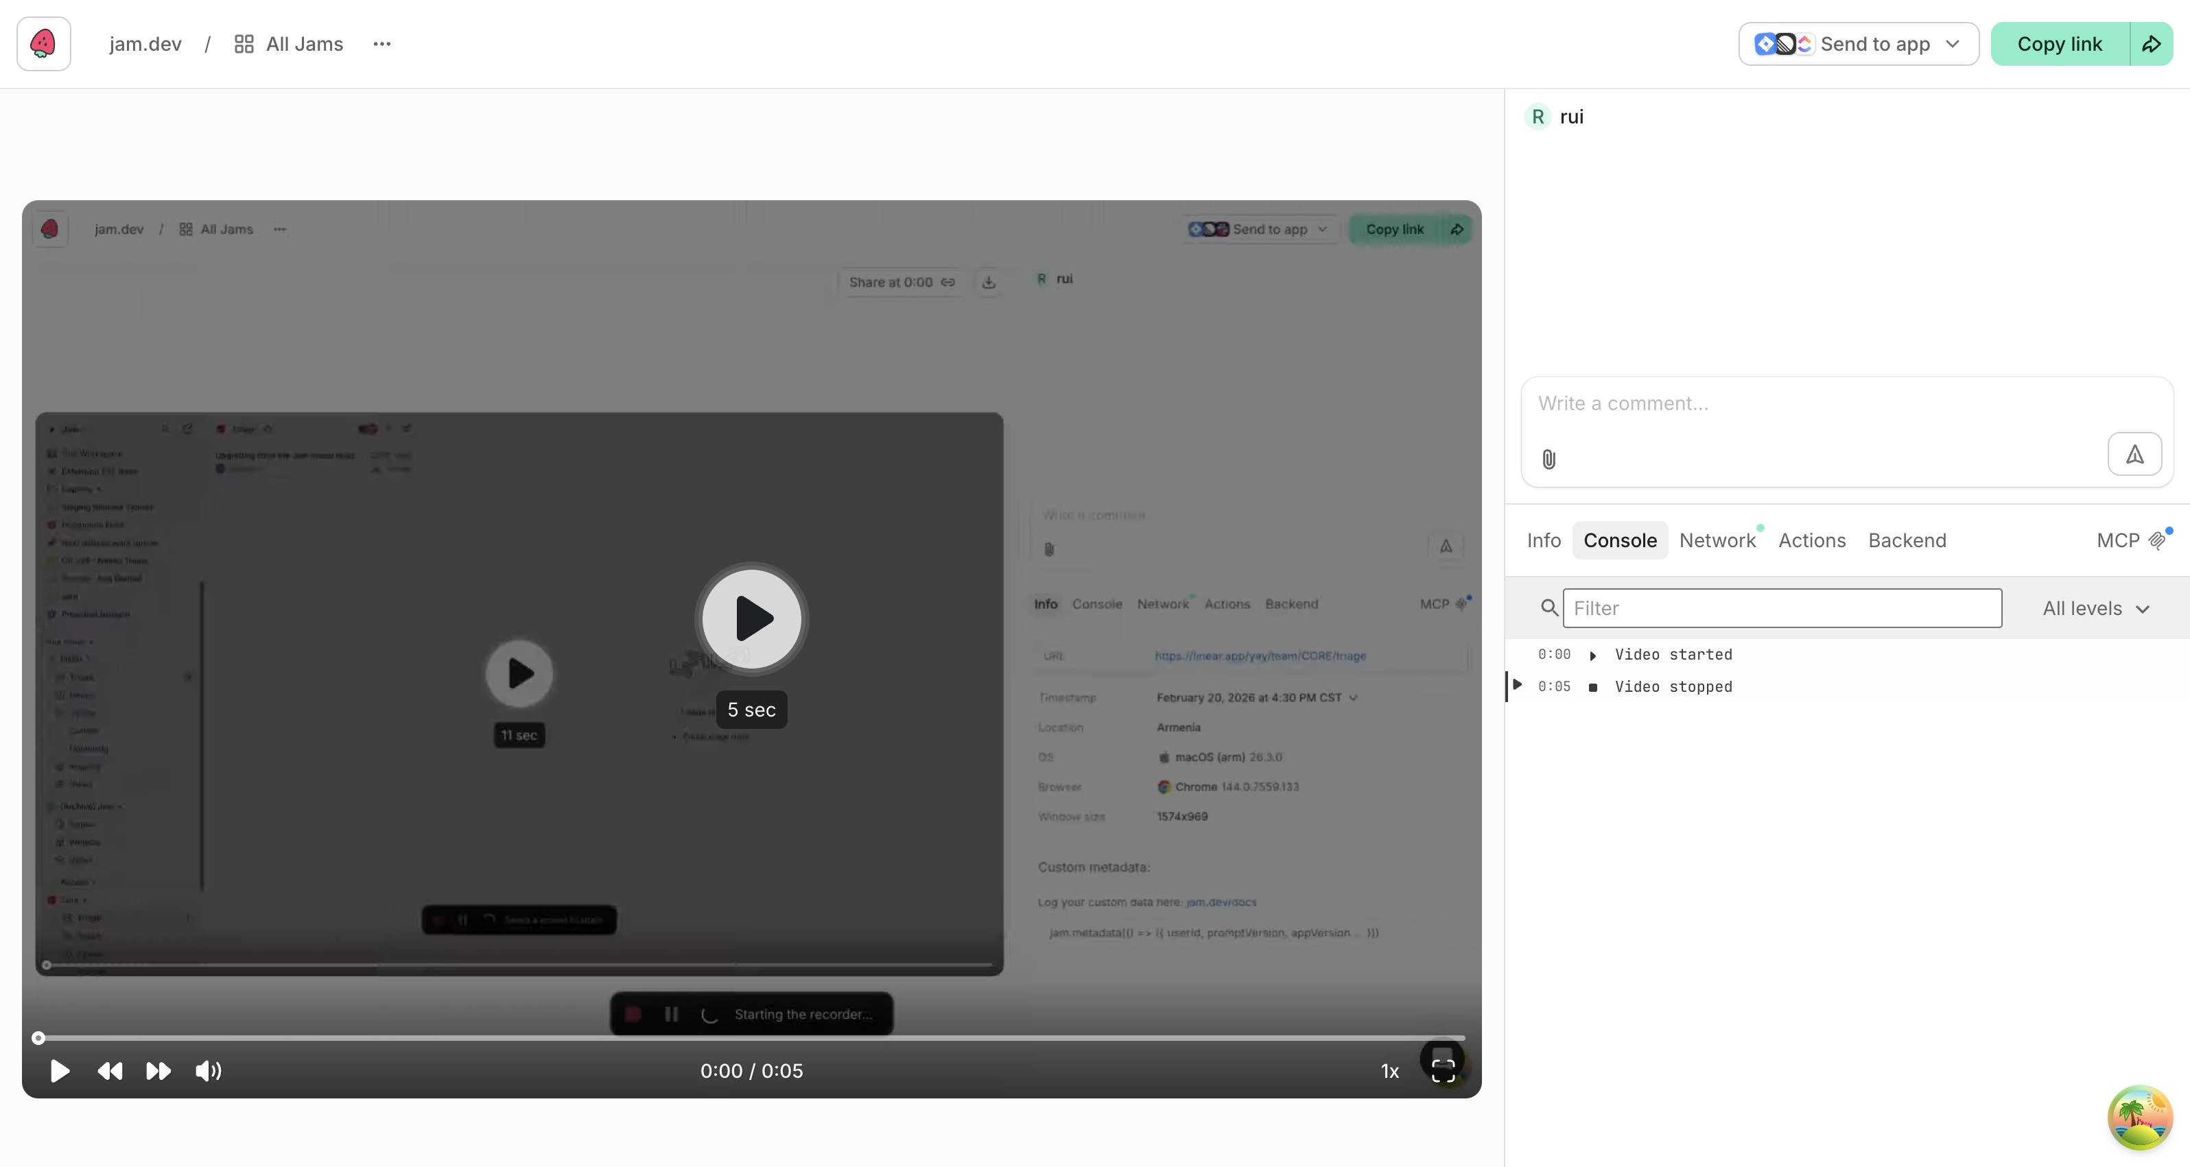This screenshot has width=2190, height=1167.
Task: Open the three-dot more options menu
Action: pos(381,44)
